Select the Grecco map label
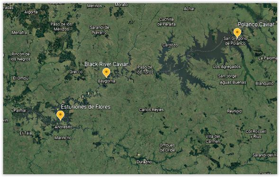This screenshot has width=280, height=177. (x=76, y=72)
